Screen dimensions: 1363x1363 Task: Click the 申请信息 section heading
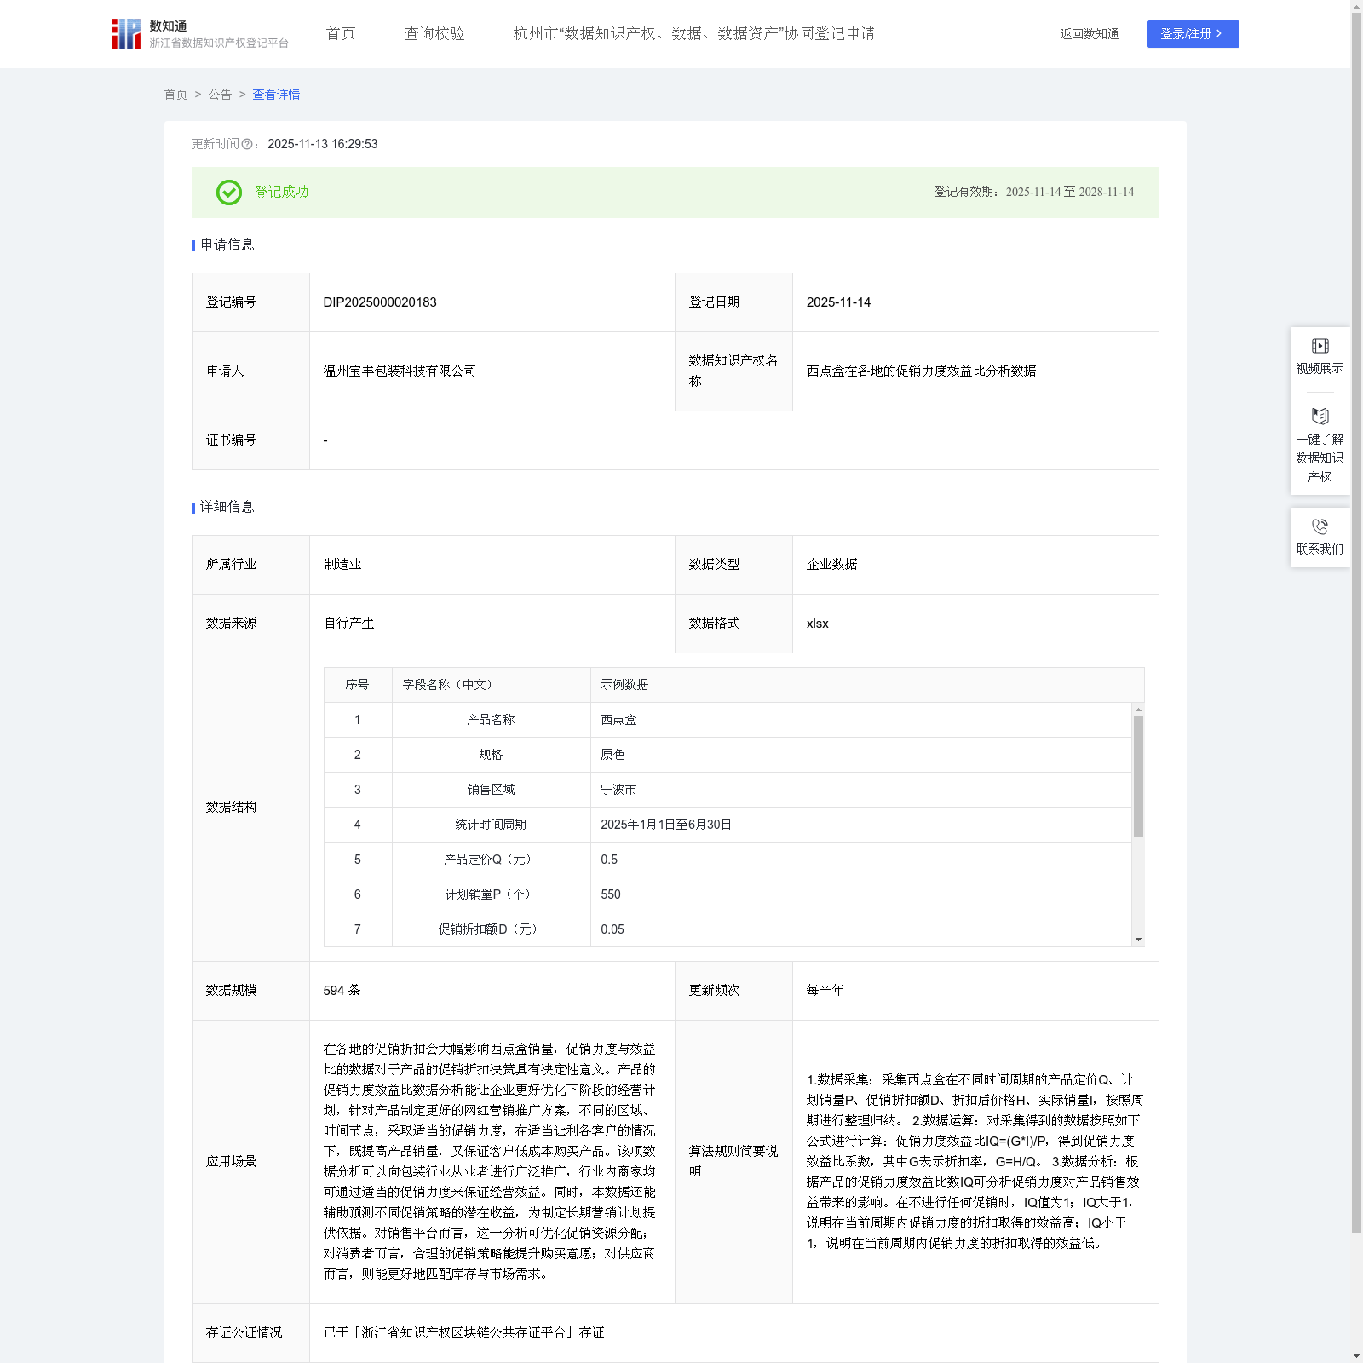[227, 245]
